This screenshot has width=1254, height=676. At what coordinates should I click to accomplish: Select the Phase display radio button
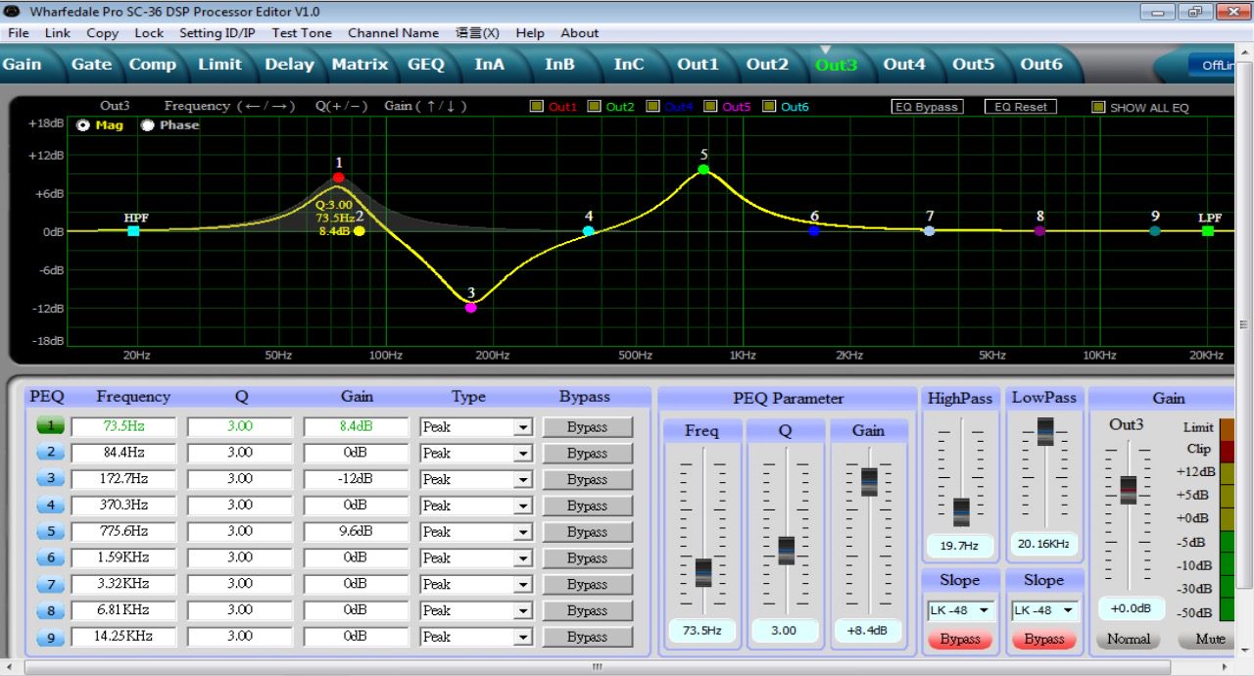(x=148, y=125)
